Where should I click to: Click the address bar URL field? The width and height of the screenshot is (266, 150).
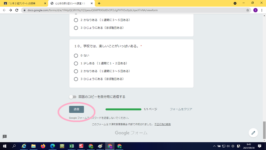133,10
